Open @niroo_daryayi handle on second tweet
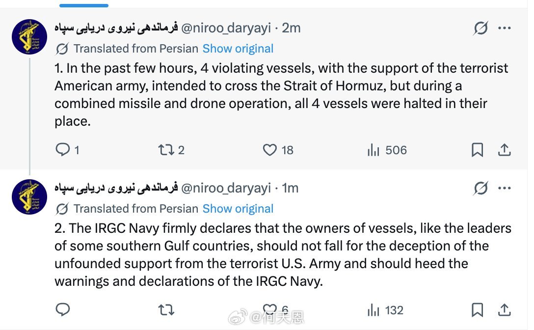 [x=226, y=188]
